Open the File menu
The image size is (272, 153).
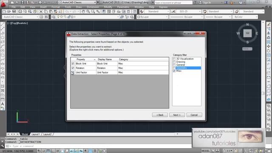14,7
